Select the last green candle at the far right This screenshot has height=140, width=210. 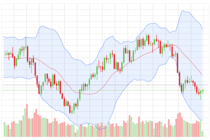click(x=203, y=91)
